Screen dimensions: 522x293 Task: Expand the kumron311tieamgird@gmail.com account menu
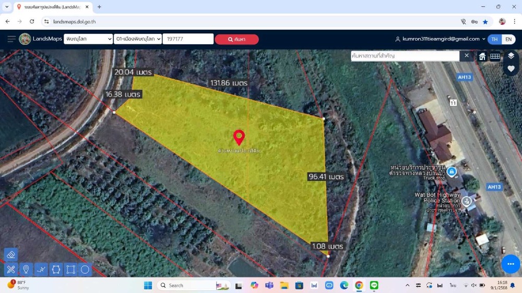click(440, 39)
